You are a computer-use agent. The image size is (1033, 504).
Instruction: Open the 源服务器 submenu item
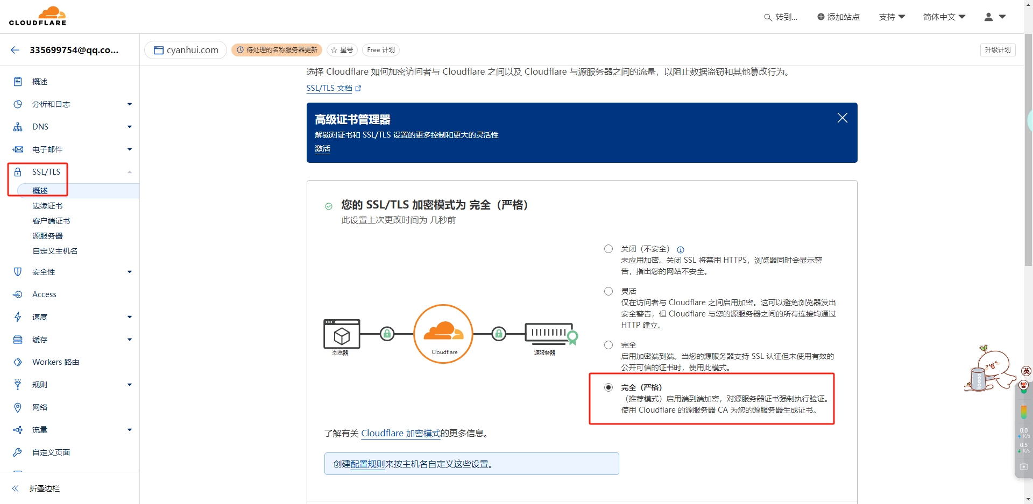47,236
